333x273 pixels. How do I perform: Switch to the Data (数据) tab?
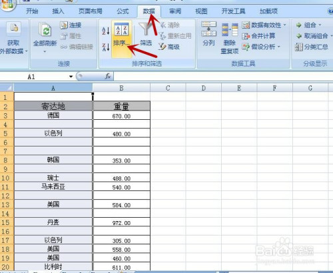click(x=149, y=11)
